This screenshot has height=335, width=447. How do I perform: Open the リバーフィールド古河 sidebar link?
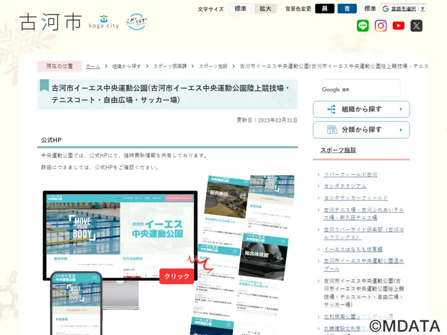pyautogui.click(x=350, y=174)
